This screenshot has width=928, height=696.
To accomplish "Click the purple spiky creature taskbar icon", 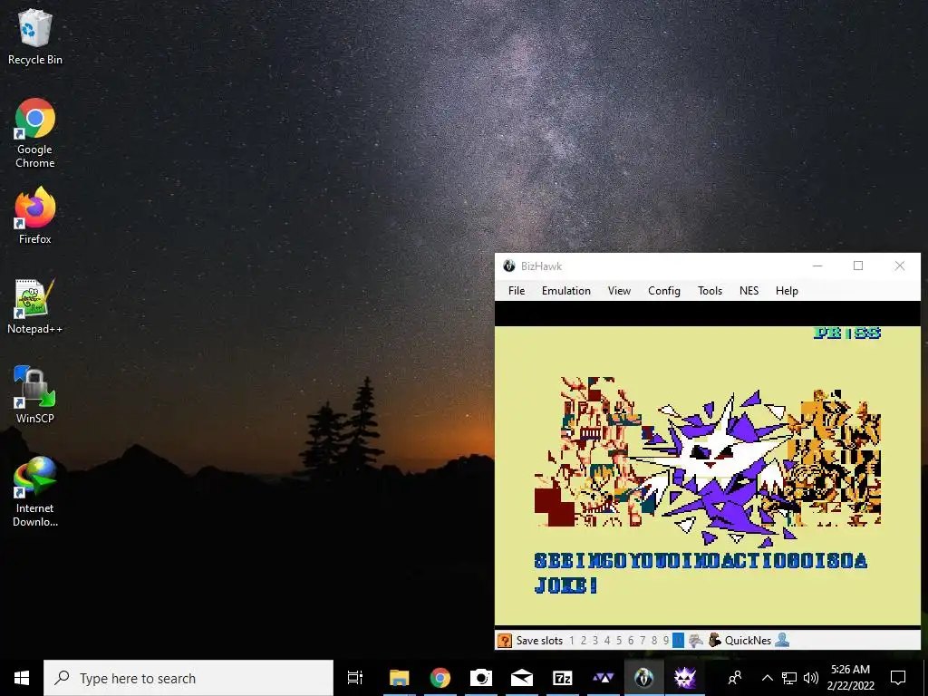I will point(685,678).
